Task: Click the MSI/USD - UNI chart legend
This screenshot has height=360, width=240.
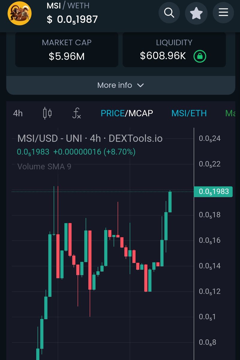Action: click(x=90, y=138)
